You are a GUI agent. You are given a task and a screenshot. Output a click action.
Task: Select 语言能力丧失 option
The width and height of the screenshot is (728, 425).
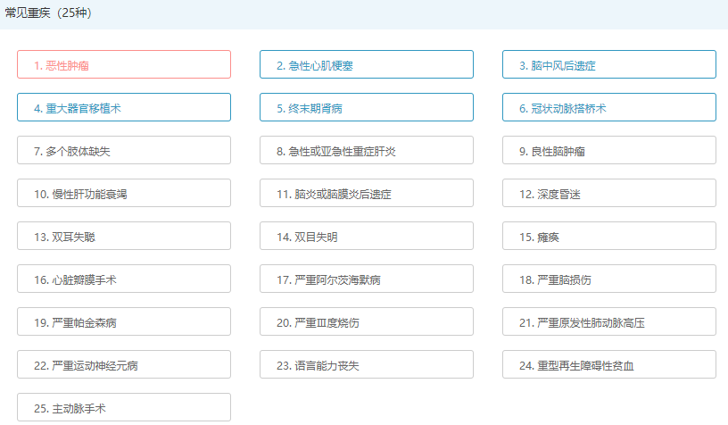coord(366,365)
